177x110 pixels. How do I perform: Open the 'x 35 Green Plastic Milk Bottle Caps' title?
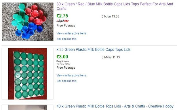[x=94, y=50]
